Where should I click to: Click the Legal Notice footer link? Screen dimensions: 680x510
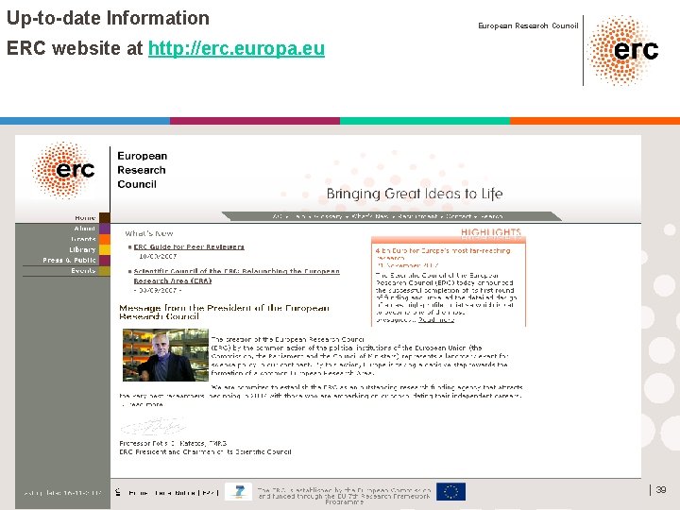click(177, 493)
